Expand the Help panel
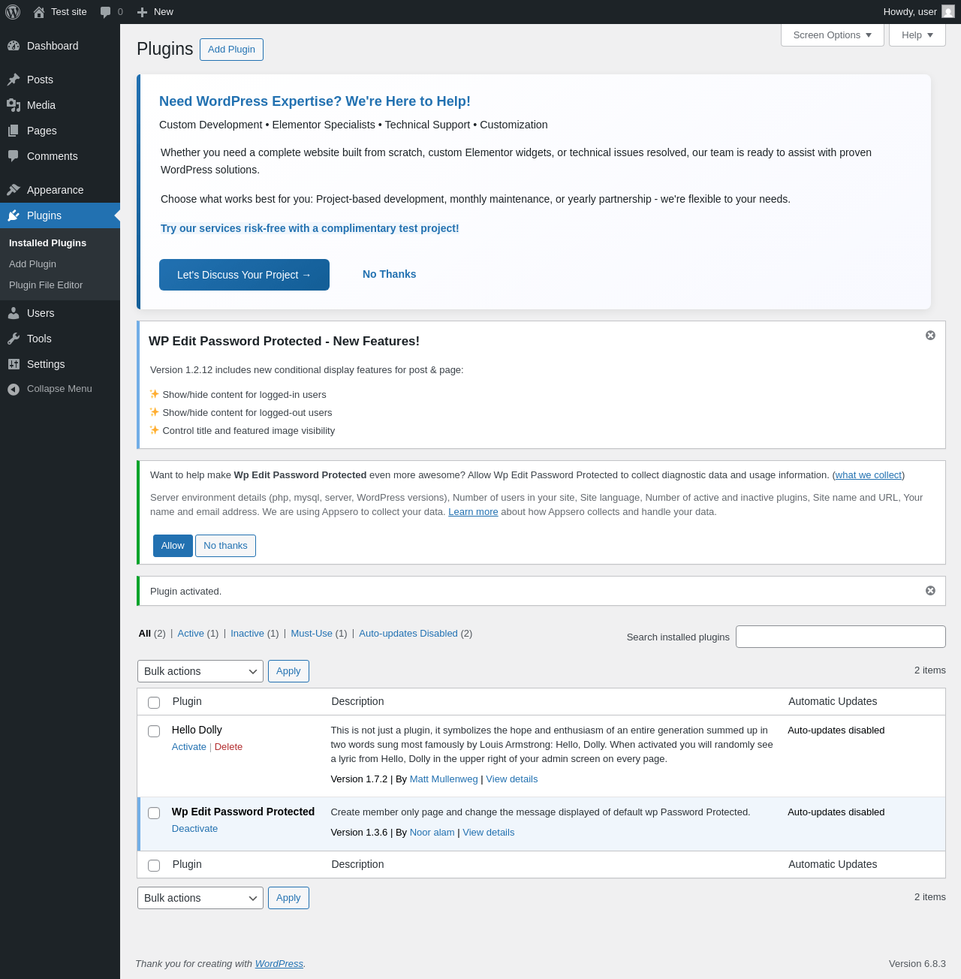Image resolution: width=961 pixels, height=979 pixels. 917,35
